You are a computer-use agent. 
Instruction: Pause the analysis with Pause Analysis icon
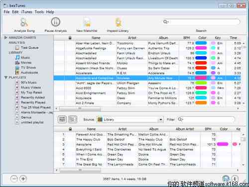click(x=55, y=22)
